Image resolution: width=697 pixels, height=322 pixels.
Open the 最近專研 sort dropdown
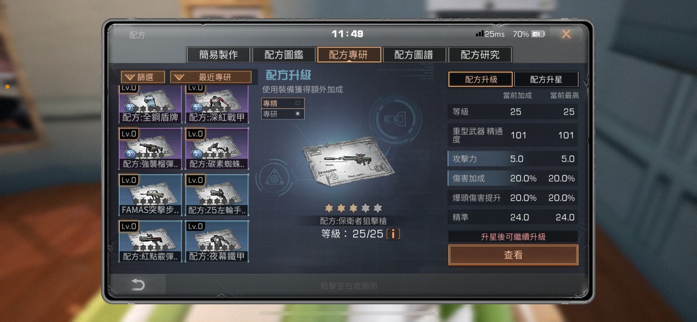click(x=211, y=77)
